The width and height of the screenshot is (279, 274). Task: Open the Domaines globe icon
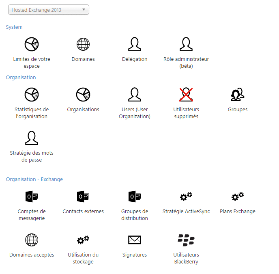coord(83,44)
